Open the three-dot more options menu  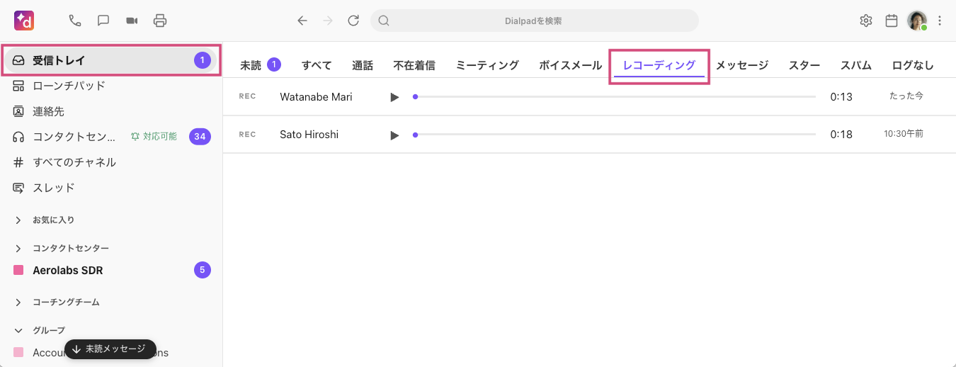940,21
